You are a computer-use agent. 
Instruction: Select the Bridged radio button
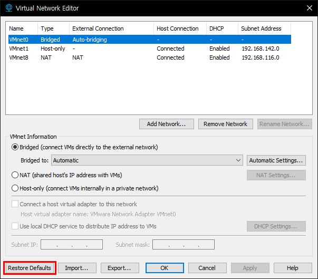(15, 147)
